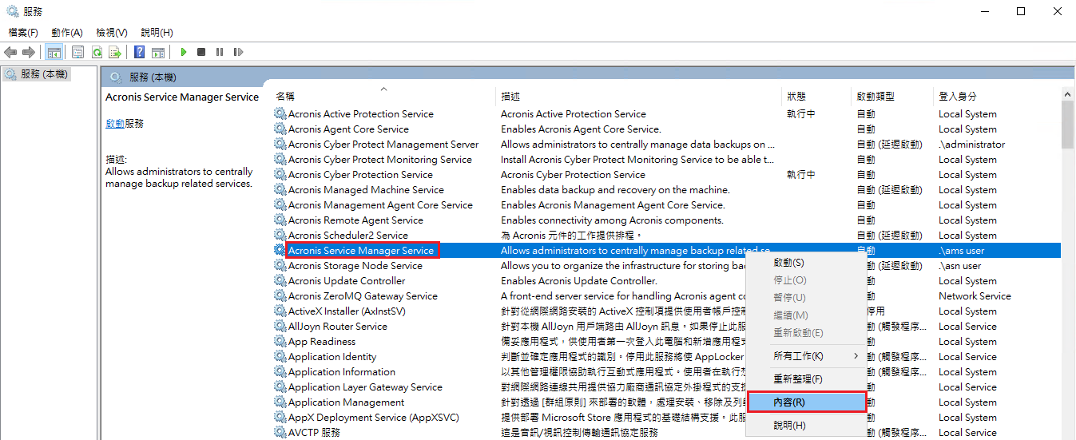The width and height of the screenshot is (1076, 440).
Task: Click the Back arrow toolbar icon
Action: click(x=10, y=52)
